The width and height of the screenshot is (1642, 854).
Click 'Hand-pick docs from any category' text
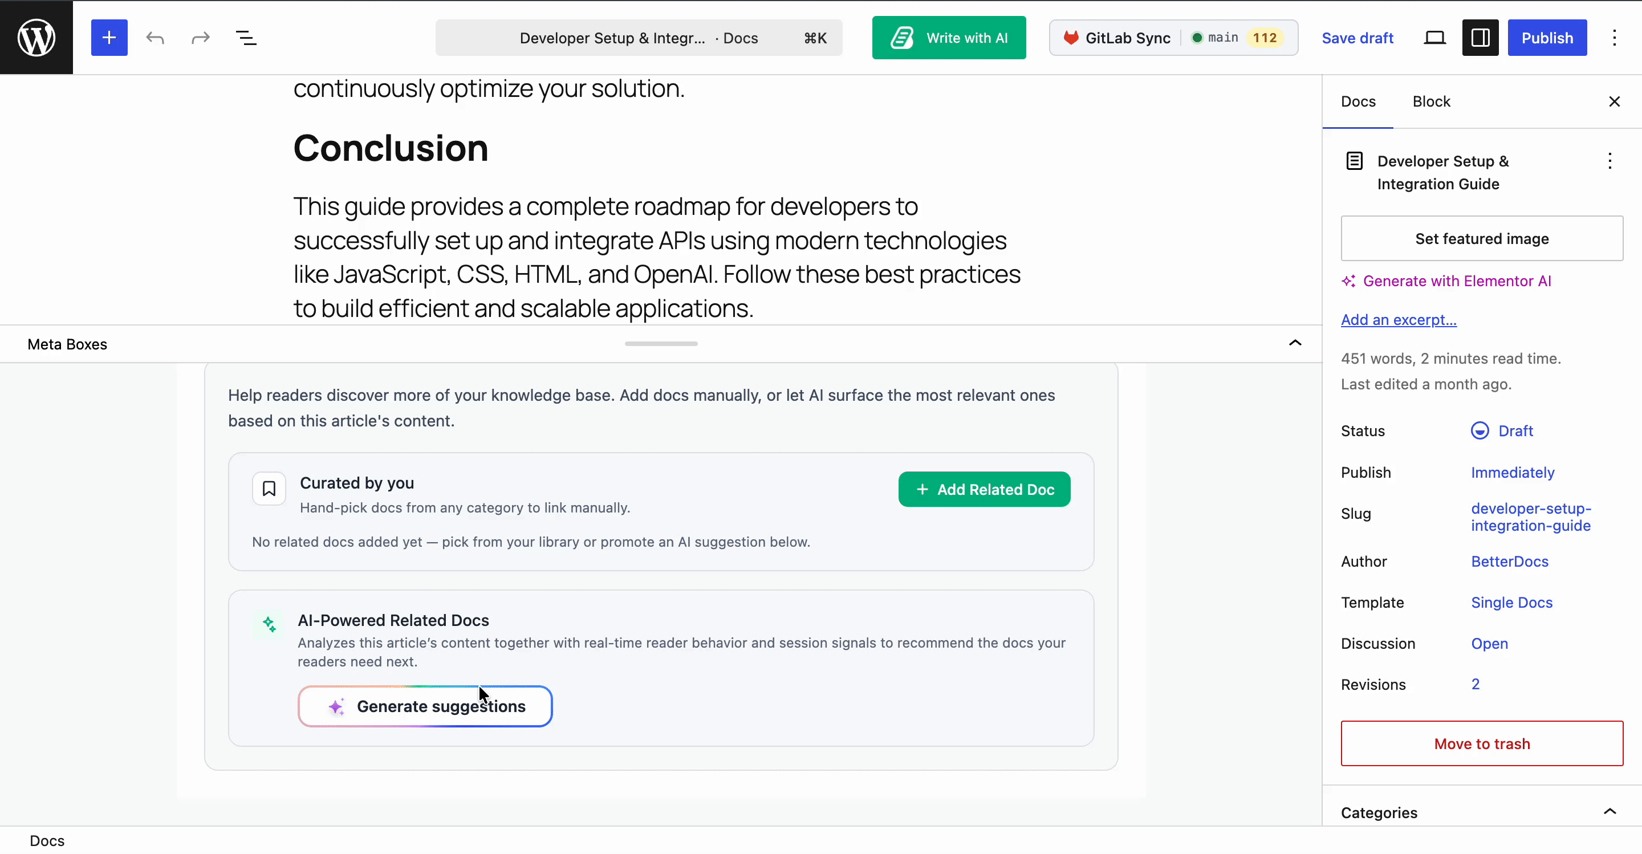[x=465, y=508]
